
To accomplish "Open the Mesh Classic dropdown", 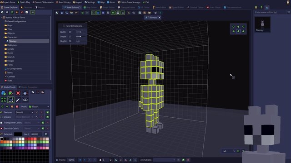I will (39, 107).
